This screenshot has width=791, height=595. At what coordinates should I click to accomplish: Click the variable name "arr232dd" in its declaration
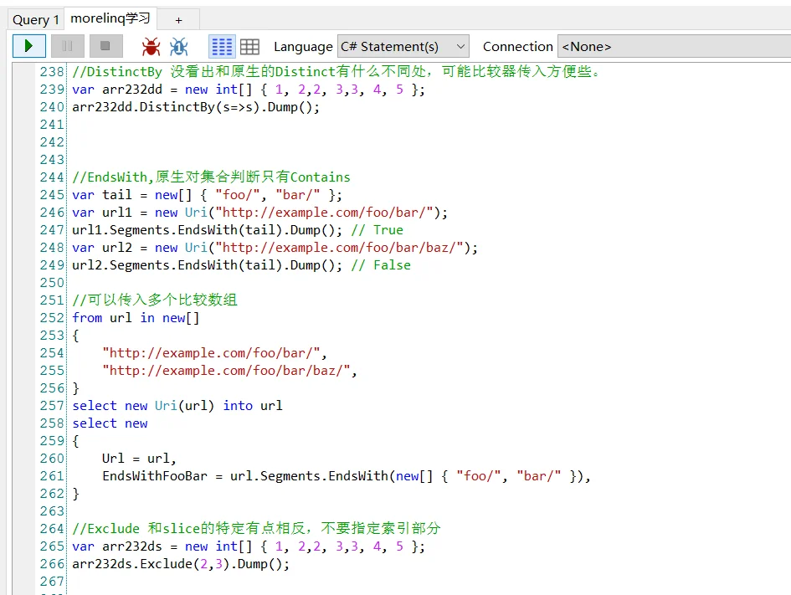(x=132, y=90)
